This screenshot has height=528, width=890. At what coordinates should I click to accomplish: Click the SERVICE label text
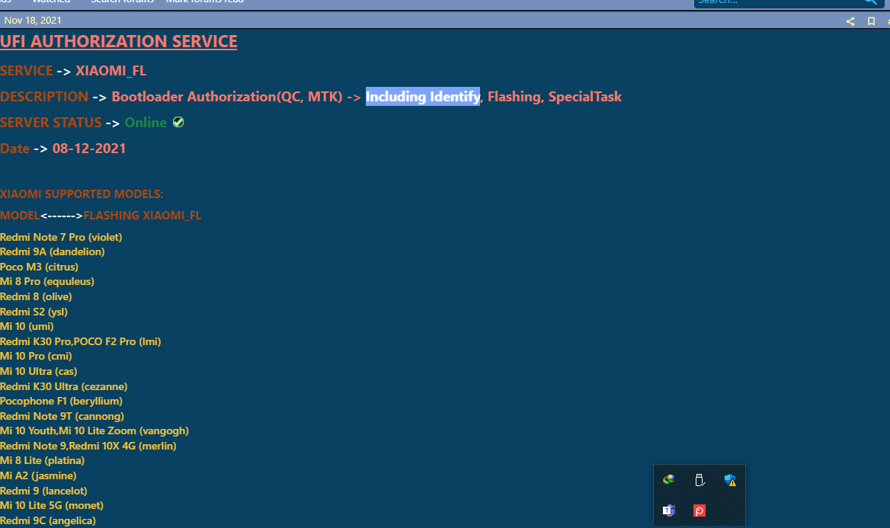[x=26, y=71]
